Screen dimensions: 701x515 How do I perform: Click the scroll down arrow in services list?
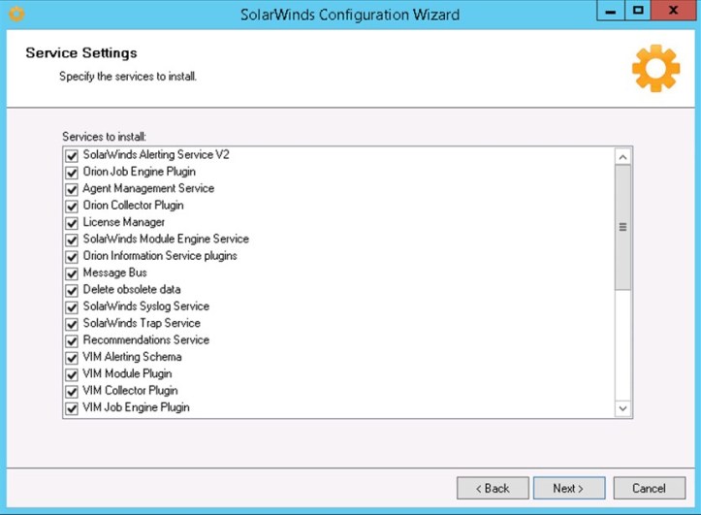pyautogui.click(x=622, y=408)
